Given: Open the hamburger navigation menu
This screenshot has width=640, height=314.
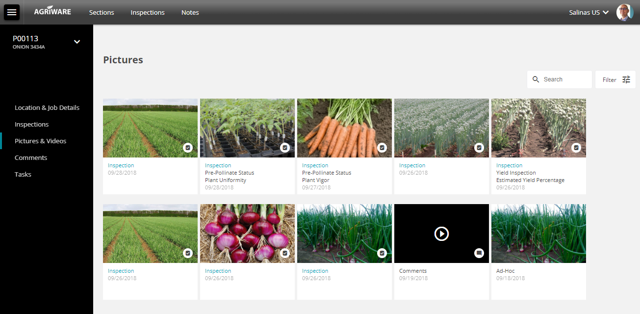Looking at the screenshot, I should [x=11, y=12].
